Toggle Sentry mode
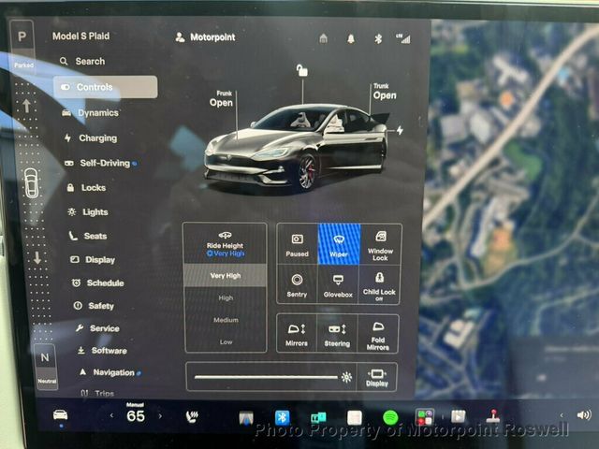 pyautogui.click(x=297, y=284)
